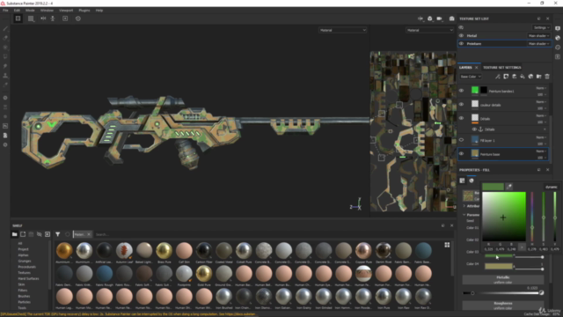Expand the Attributes section in Properties
Image resolution: width=563 pixels, height=317 pixels.
464,206
